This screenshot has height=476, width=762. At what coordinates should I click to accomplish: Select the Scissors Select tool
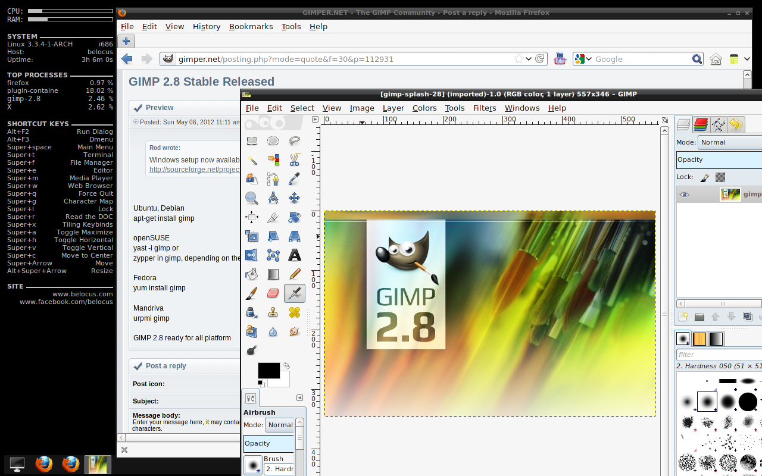(x=294, y=160)
